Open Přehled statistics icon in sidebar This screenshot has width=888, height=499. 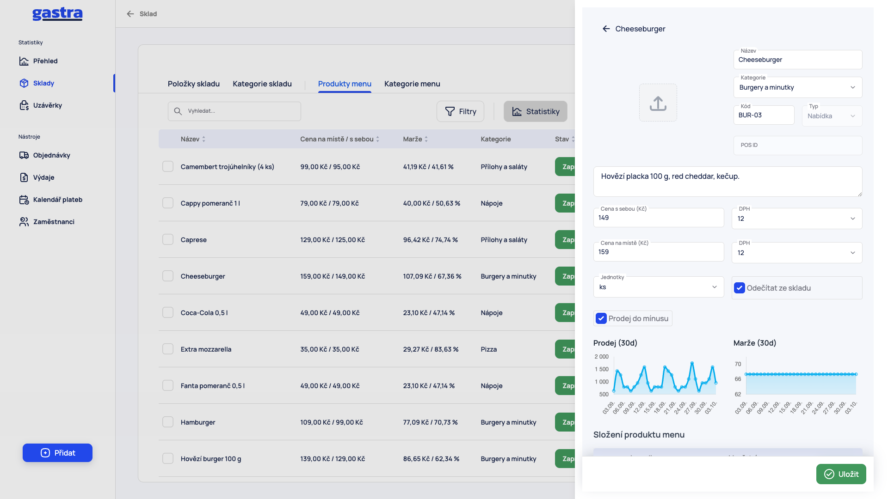24,61
